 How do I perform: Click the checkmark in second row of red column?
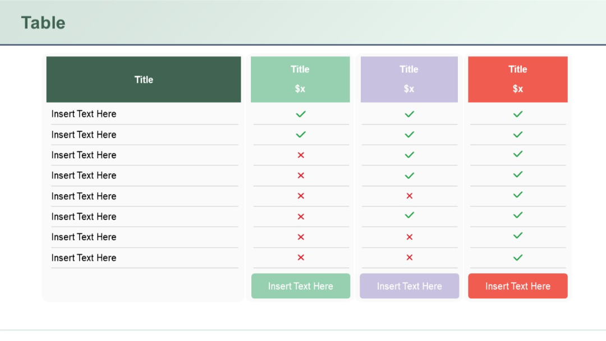tap(517, 135)
